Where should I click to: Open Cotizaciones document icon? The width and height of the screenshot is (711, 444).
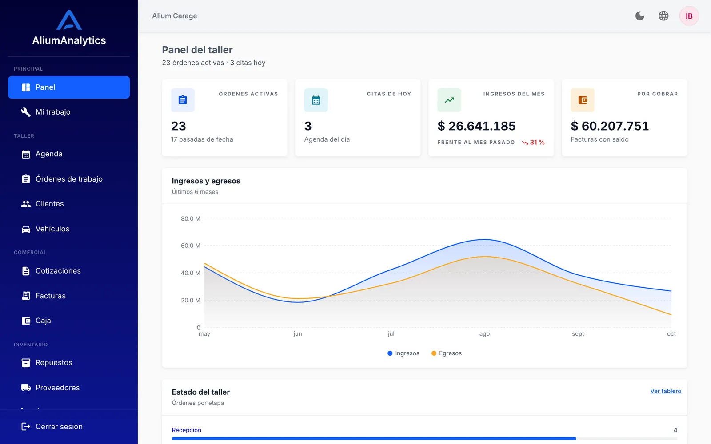(x=26, y=271)
